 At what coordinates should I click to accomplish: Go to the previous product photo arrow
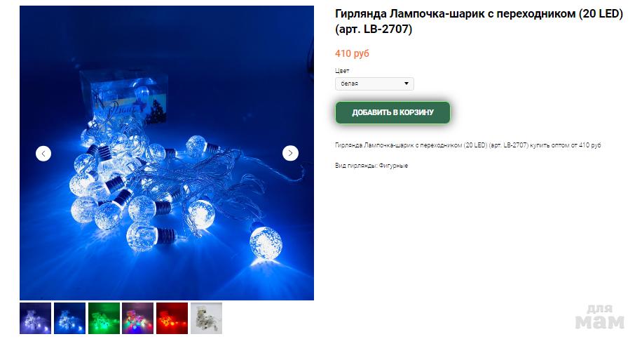(x=43, y=153)
